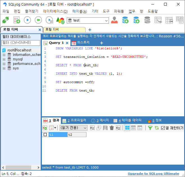Screen dimensions: 185x177
Task: Toggle the 열 제한하기 checkbox
Action: coord(163,128)
